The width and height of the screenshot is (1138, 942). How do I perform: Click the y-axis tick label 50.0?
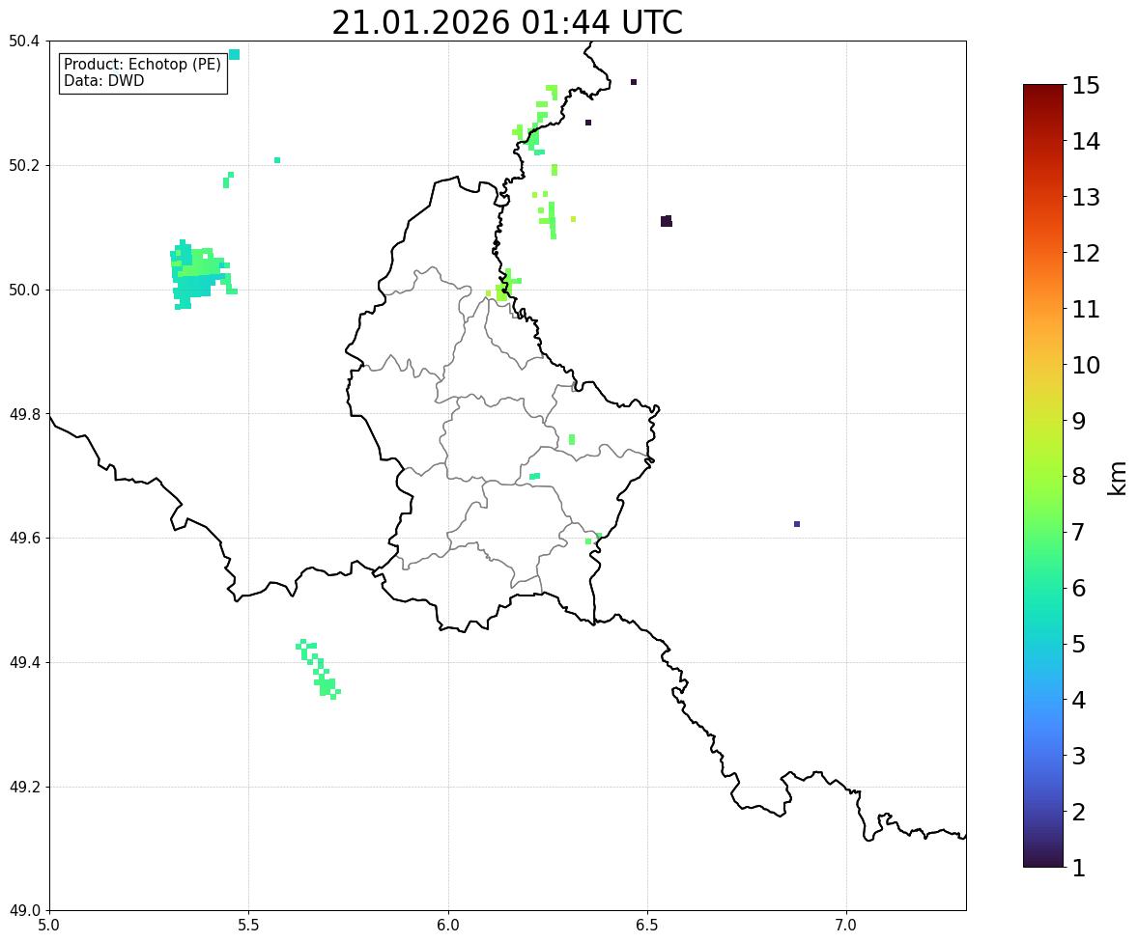tap(24, 291)
